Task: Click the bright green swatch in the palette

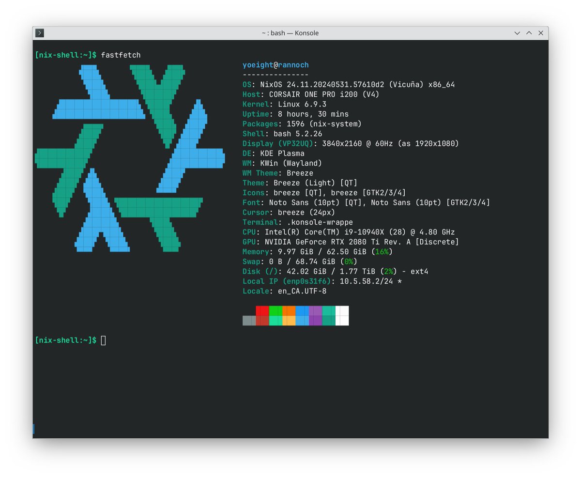Action: click(275, 310)
